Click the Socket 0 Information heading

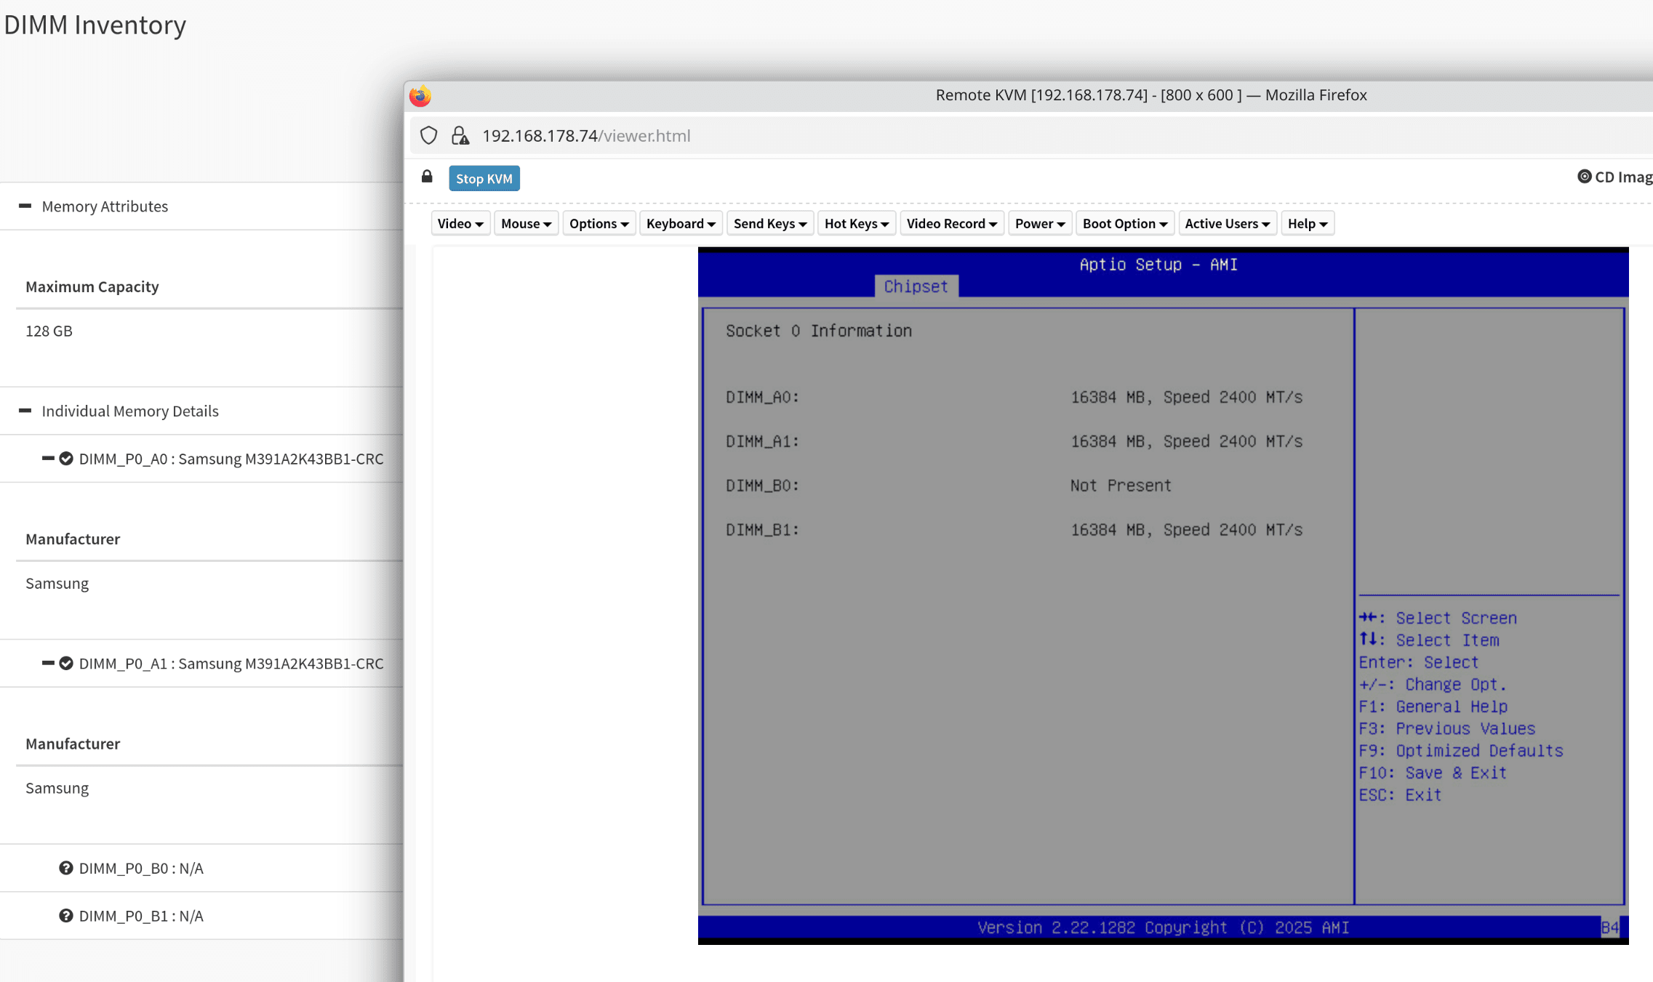(819, 331)
